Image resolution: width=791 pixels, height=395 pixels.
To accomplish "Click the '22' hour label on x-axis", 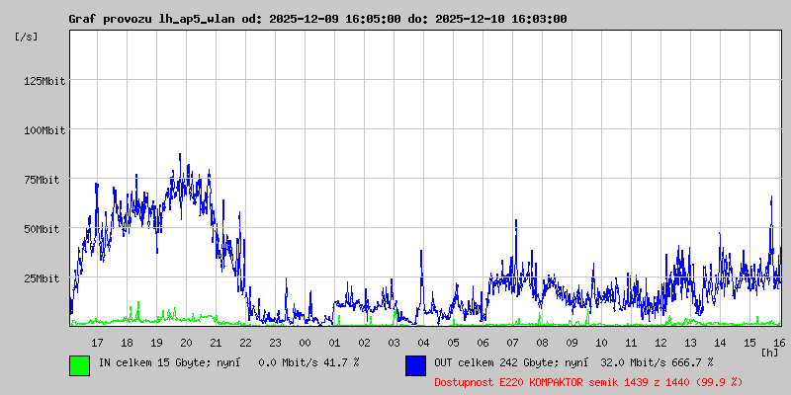I will coord(245,343).
